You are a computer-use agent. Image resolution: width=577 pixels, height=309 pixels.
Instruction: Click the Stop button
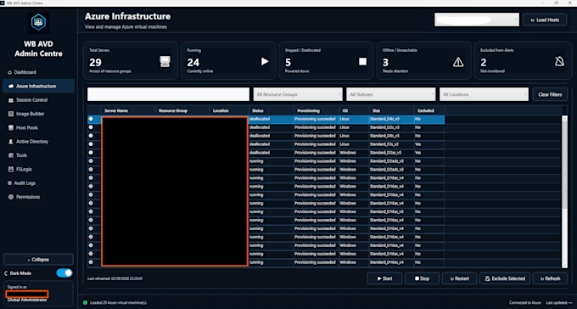422,278
